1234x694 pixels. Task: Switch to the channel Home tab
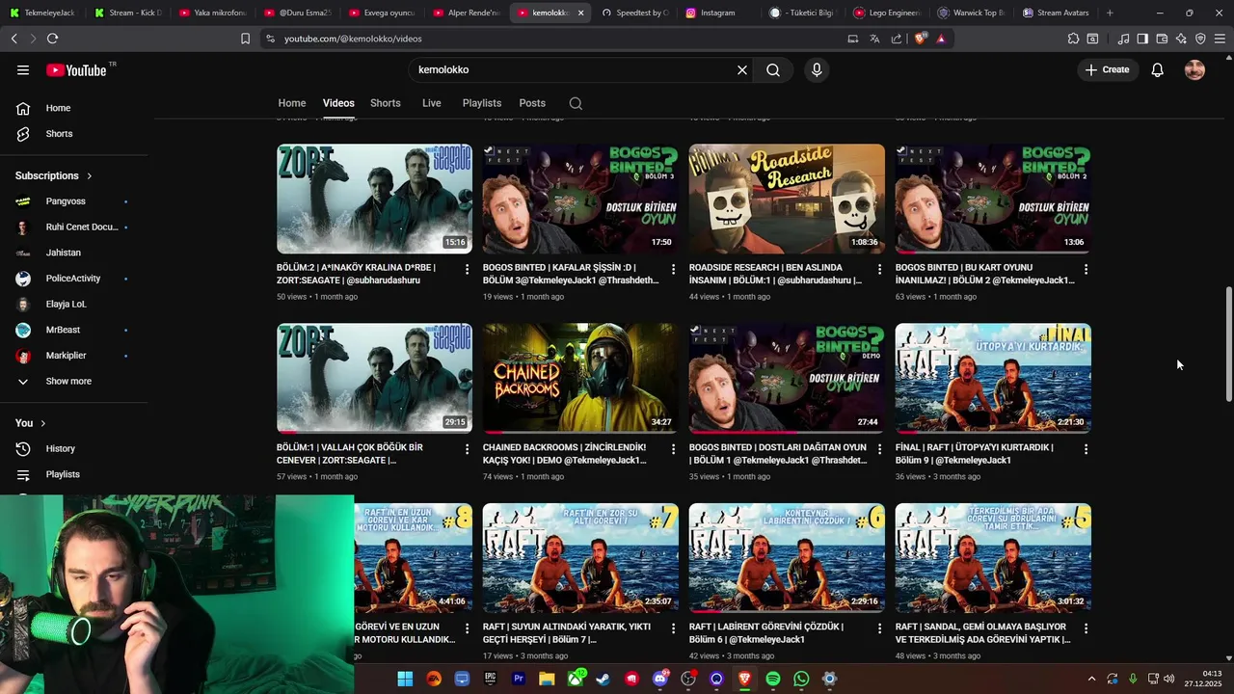pyautogui.click(x=292, y=103)
